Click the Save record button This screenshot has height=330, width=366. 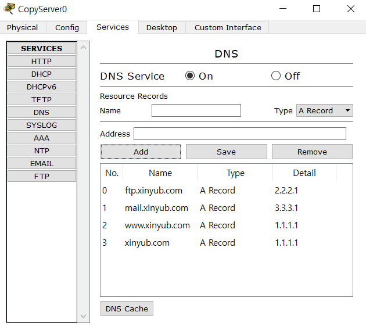click(x=227, y=152)
